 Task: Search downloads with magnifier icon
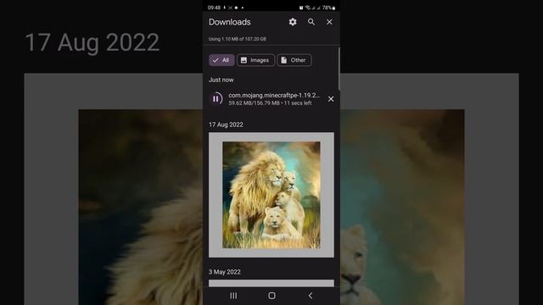click(x=311, y=22)
